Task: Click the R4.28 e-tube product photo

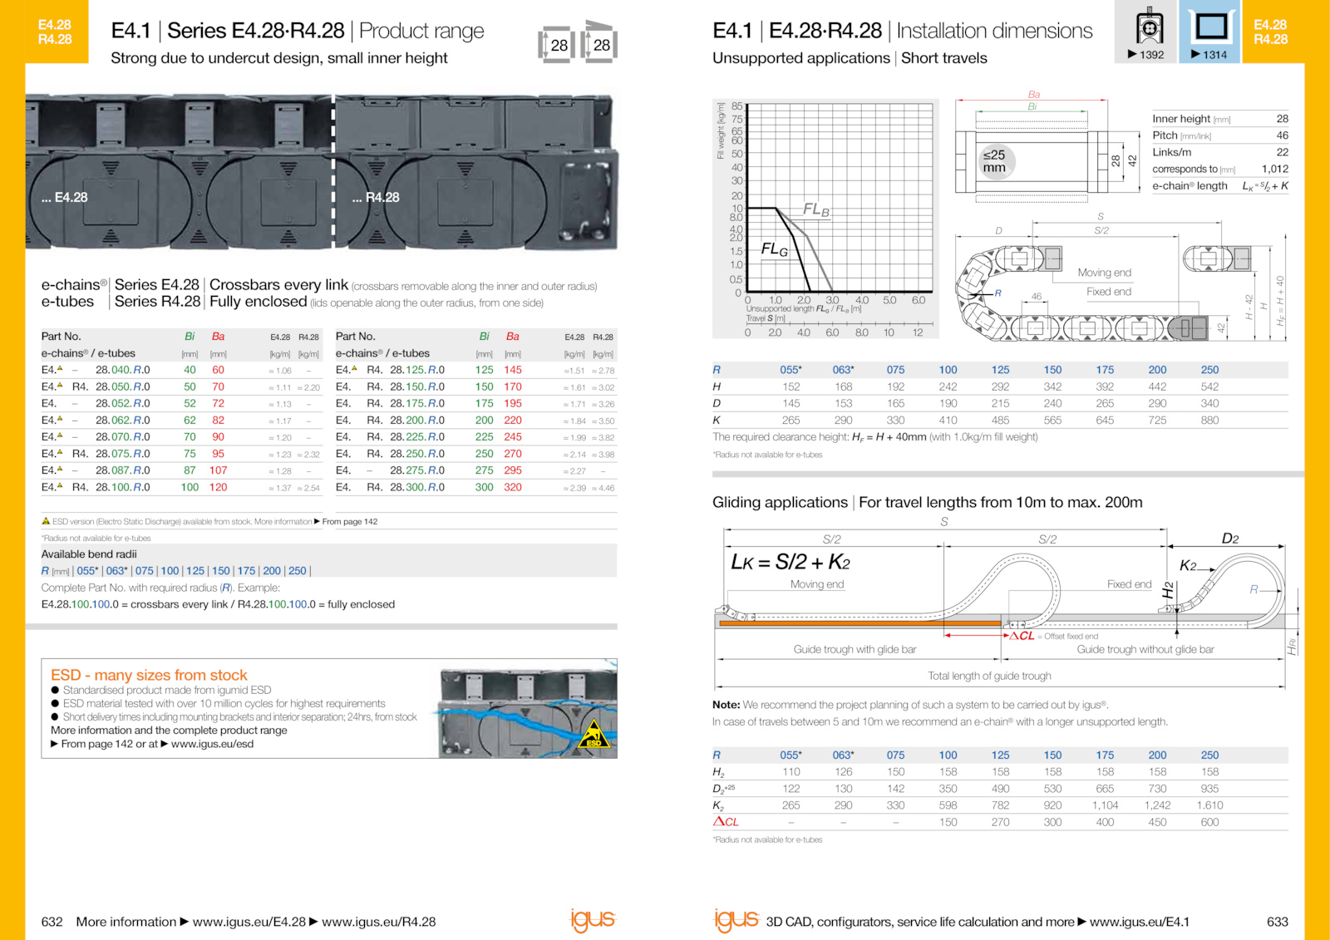Action: pos(476,172)
